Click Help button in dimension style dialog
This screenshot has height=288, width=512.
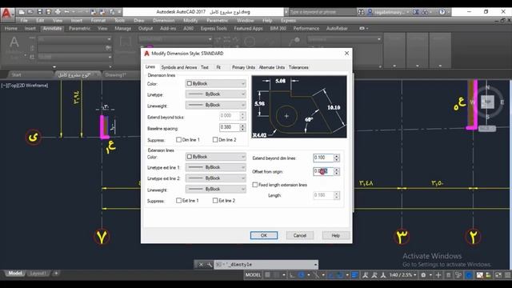(x=336, y=235)
